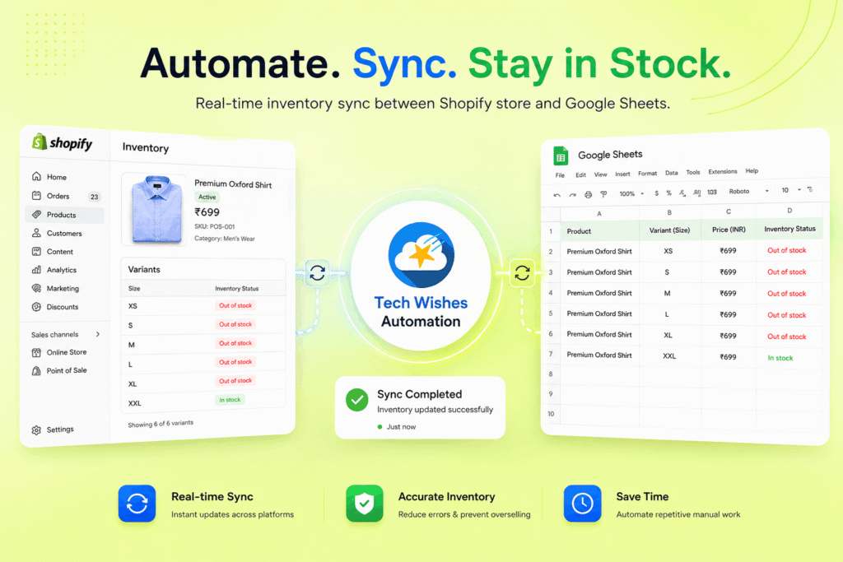The width and height of the screenshot is (843, 562).
Task: Open Discounts in the Shopify sidebar
Action: coord(55,307)
